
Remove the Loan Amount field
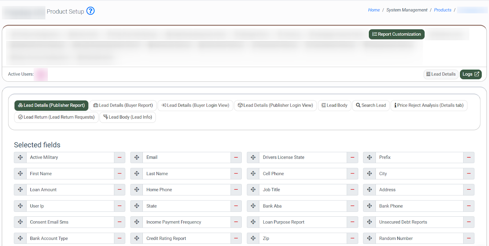click(119, 190)
